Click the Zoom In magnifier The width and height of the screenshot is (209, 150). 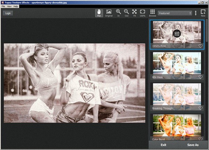(x=118, y=13)
